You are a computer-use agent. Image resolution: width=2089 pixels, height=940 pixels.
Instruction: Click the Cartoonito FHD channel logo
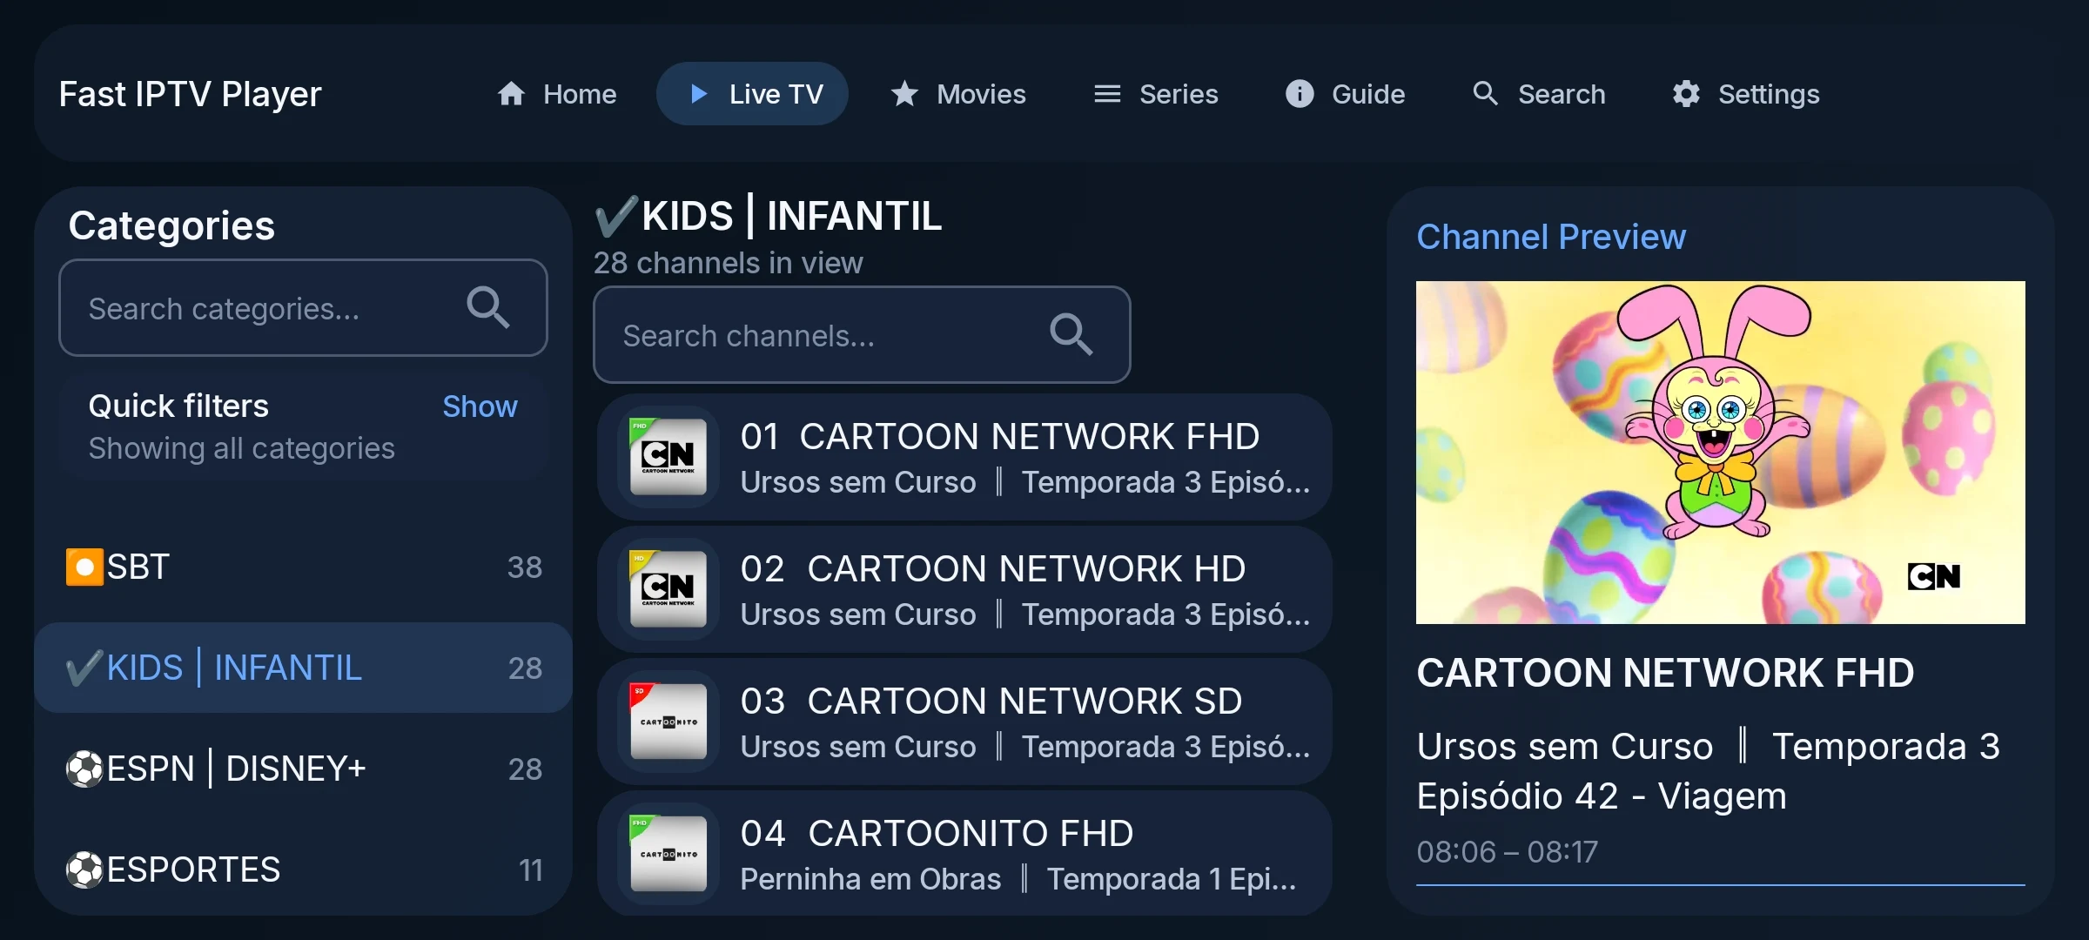(668, 854)
